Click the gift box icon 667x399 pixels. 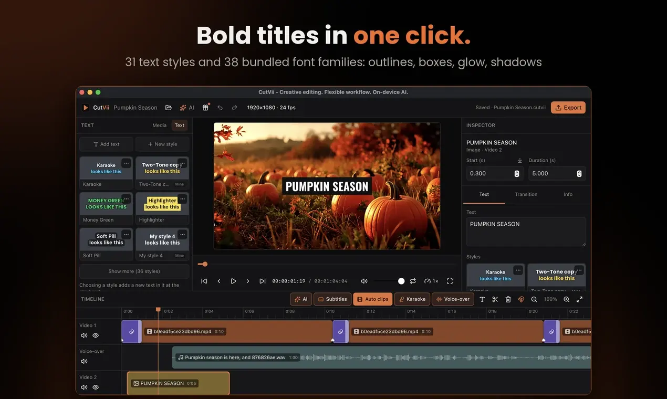coord(205,108)
